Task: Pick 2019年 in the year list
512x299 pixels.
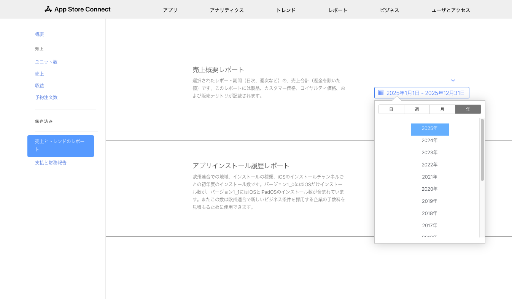Action: tap(429, 201)
